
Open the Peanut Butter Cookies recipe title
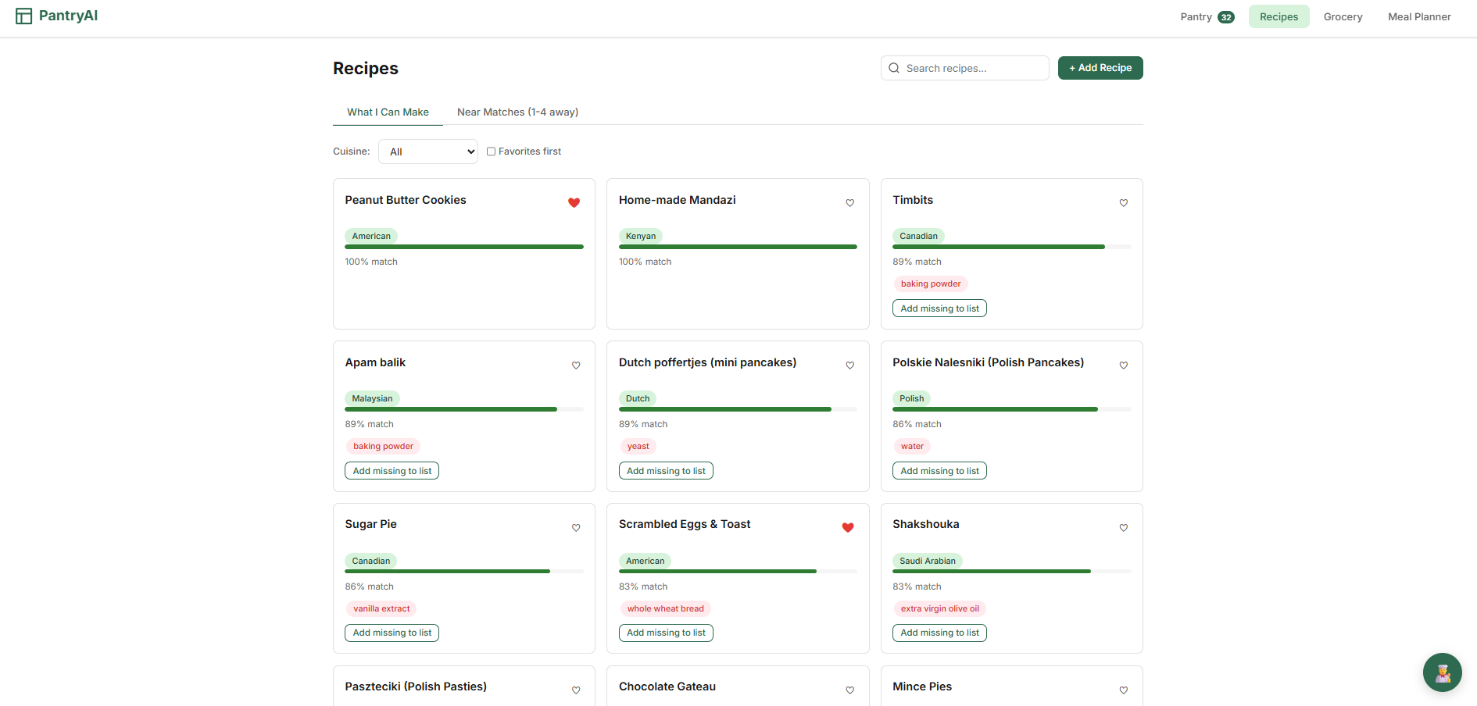click(406, 200)
